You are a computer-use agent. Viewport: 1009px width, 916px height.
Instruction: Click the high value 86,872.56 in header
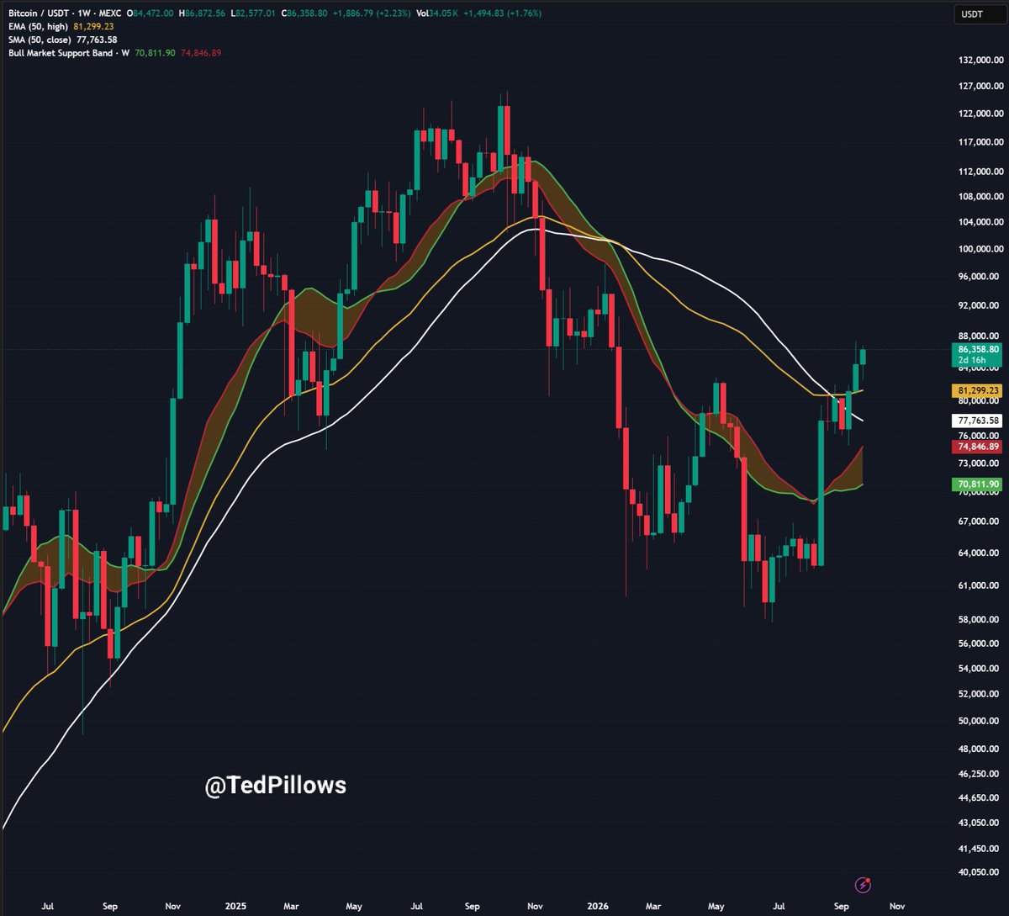tap(207, 13)
